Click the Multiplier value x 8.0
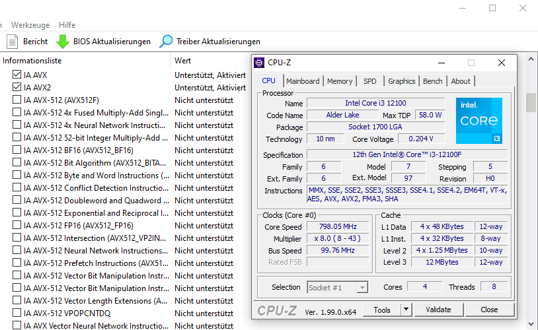 pyautogui.click(x=338, y=238)
